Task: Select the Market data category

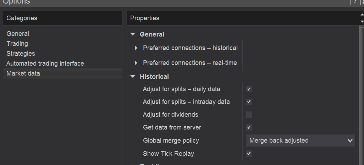Action: pyautogui.click(x=23, y=73)
